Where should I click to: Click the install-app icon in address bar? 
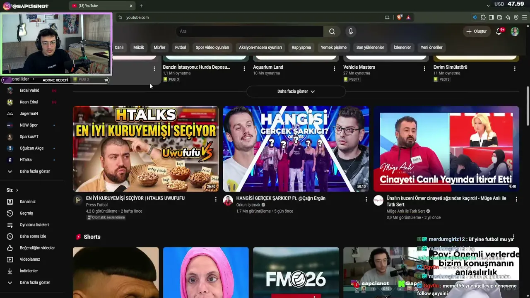click(387, 17)
